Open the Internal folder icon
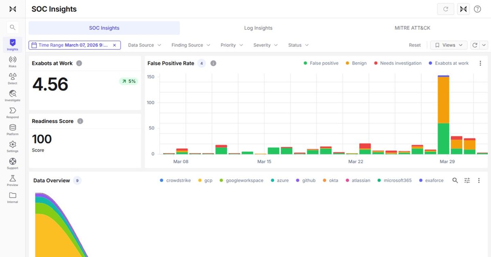 (x=13, y=197)
